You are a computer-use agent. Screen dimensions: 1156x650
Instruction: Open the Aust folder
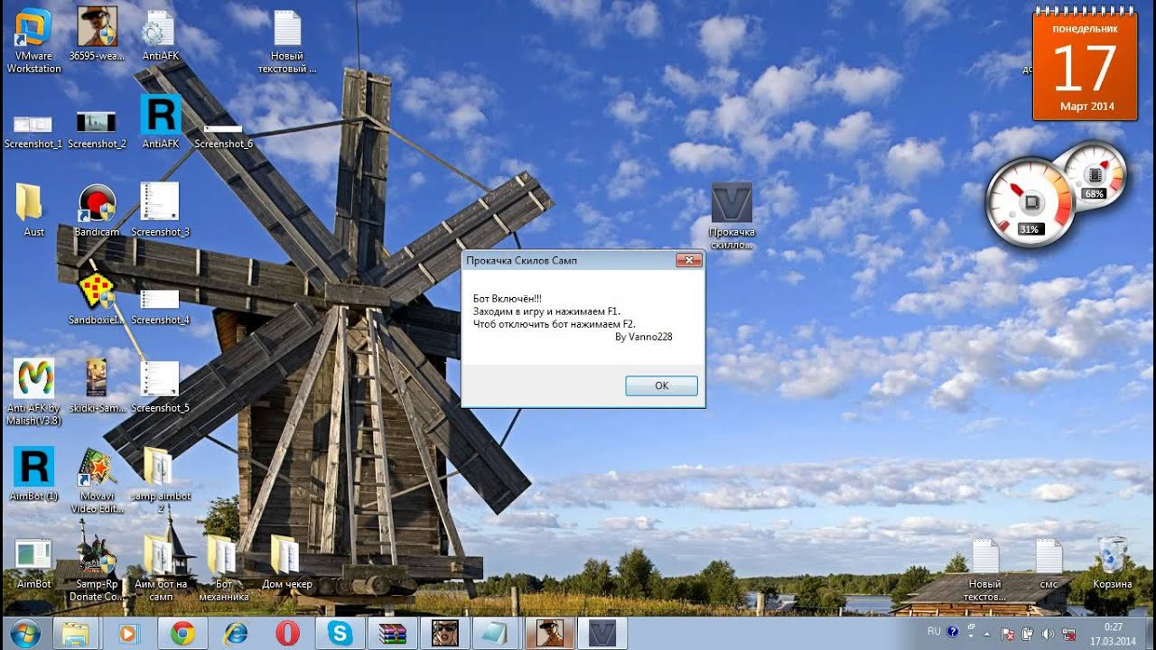click(x=33, y=210)
